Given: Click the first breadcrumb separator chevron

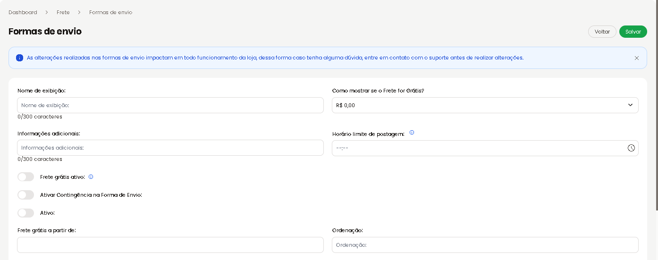Looking at the screenshot, I should point(47,12).
